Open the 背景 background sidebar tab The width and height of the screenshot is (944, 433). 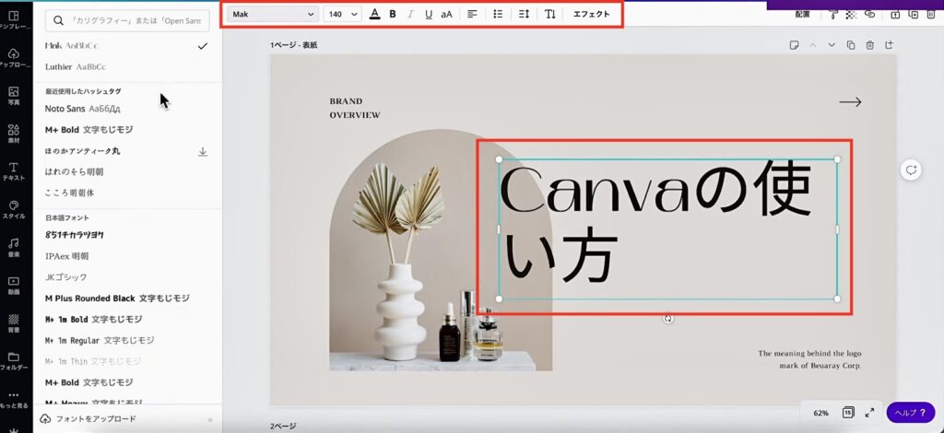[13, 323]
